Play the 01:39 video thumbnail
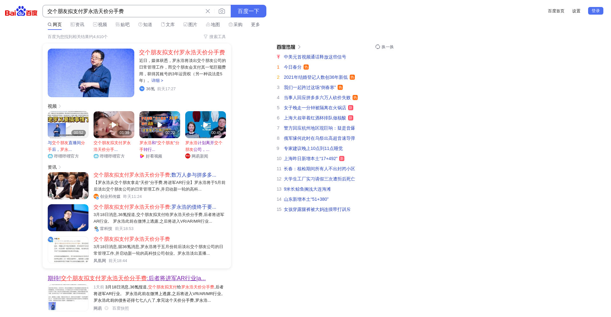The width and height of the screenshot is (611, 317). [114, 125]
